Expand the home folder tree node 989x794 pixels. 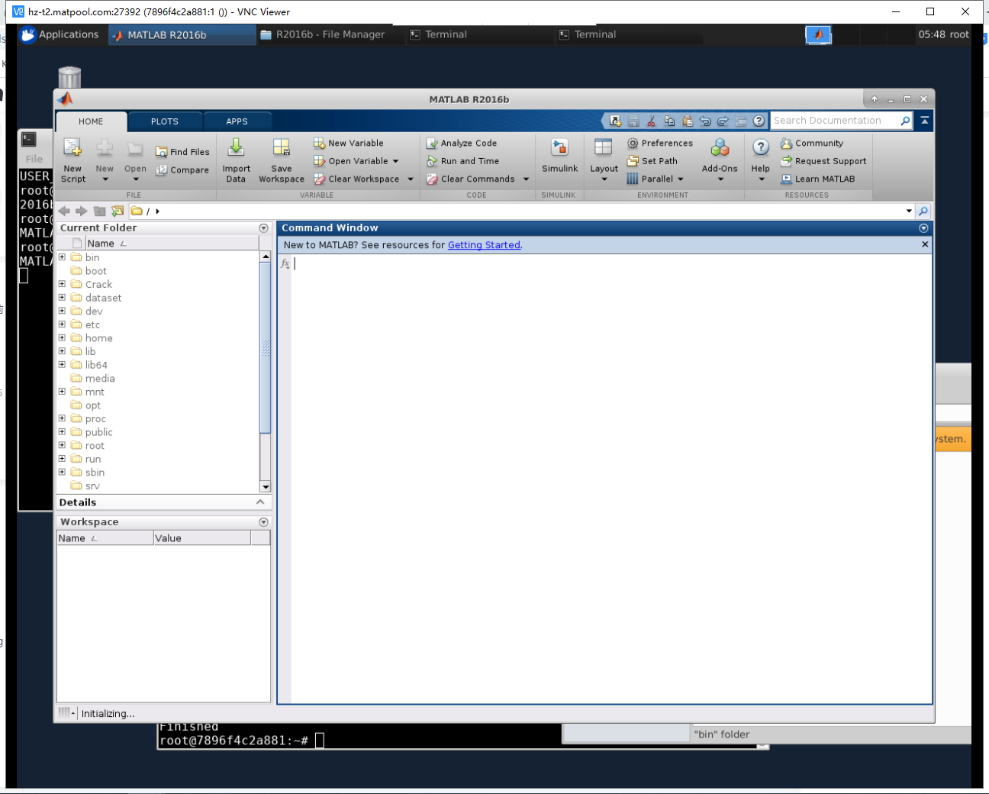pos(62,338)
